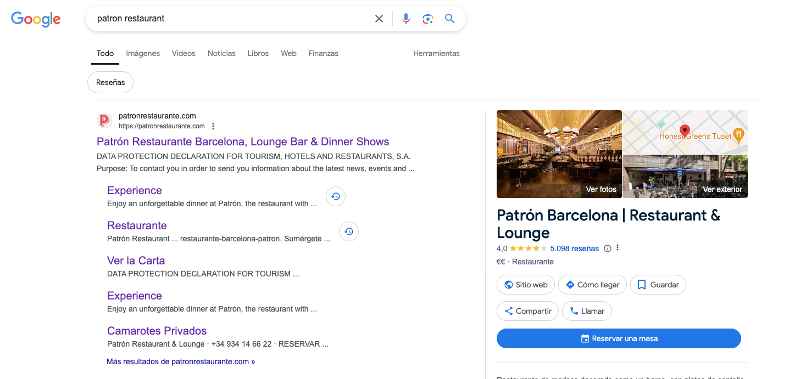Open the Web tab
Image resolution: width=795 pixels, height=379 pixels.
[288, 53]
